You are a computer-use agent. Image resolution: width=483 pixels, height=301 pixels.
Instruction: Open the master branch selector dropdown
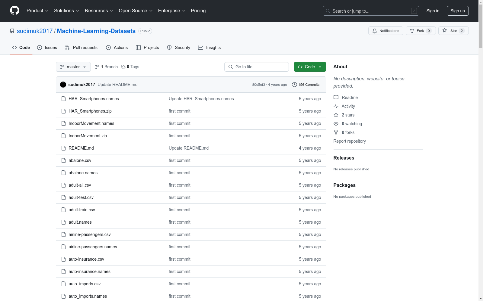point(73,67)
